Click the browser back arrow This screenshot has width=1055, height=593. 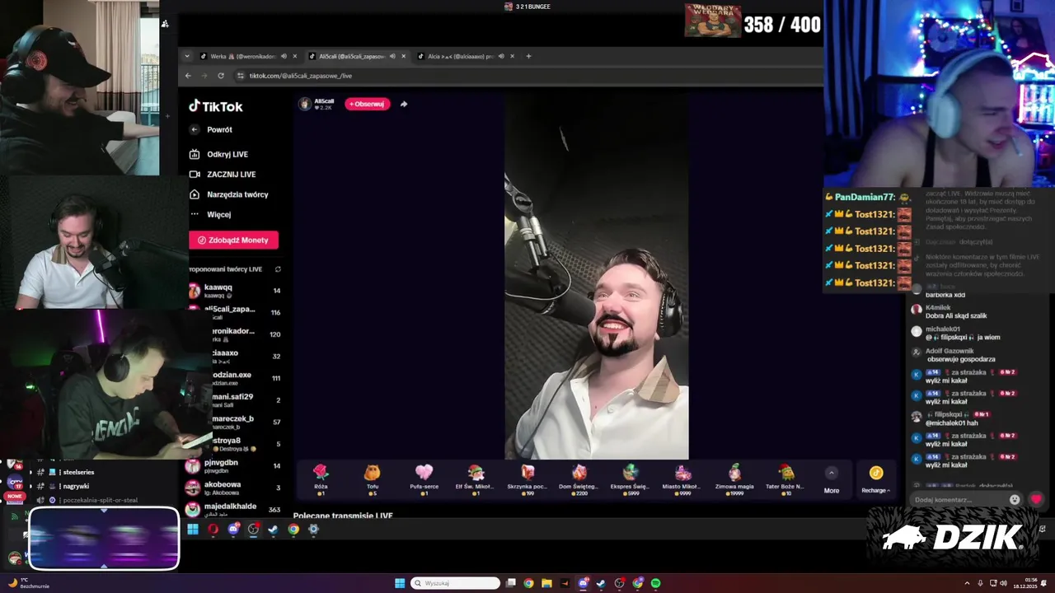pos(188,76)
